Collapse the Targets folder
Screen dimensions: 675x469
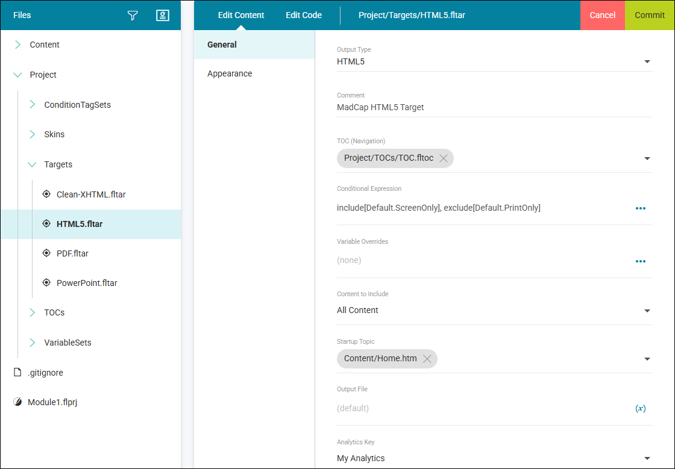pos(33,164)
